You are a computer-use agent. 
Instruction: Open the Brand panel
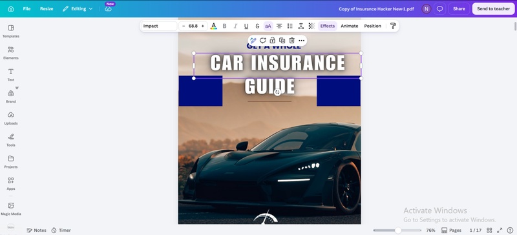11,97
